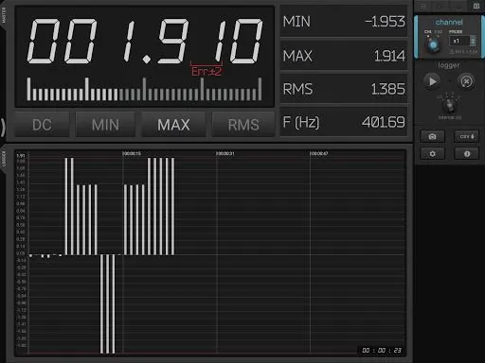The width and height of the screenshot is (485, 363).
Task: Click the window icon in the top-right corner
Action: [476, 6]
